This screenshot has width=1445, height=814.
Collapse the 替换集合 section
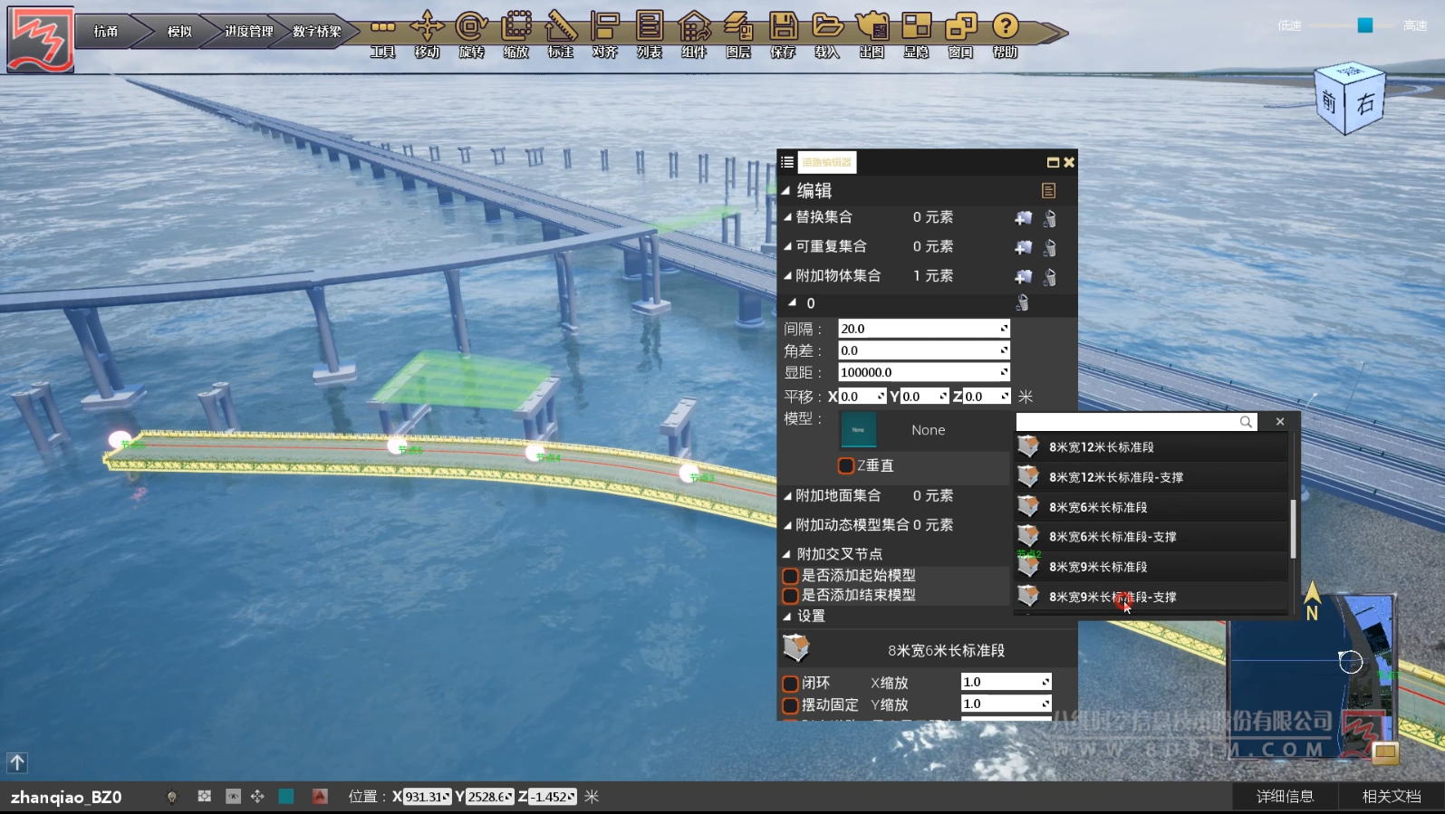tap(787, 217)
